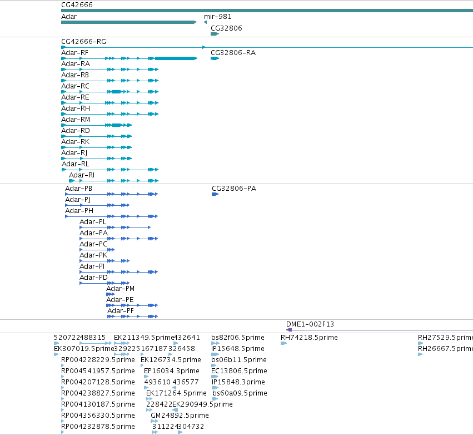Image resolution: width=473 pixels, height=435 pixels.
Task: Select EST bs06b11.5prime
Action: pyautogui.click(x=239, y=360)
